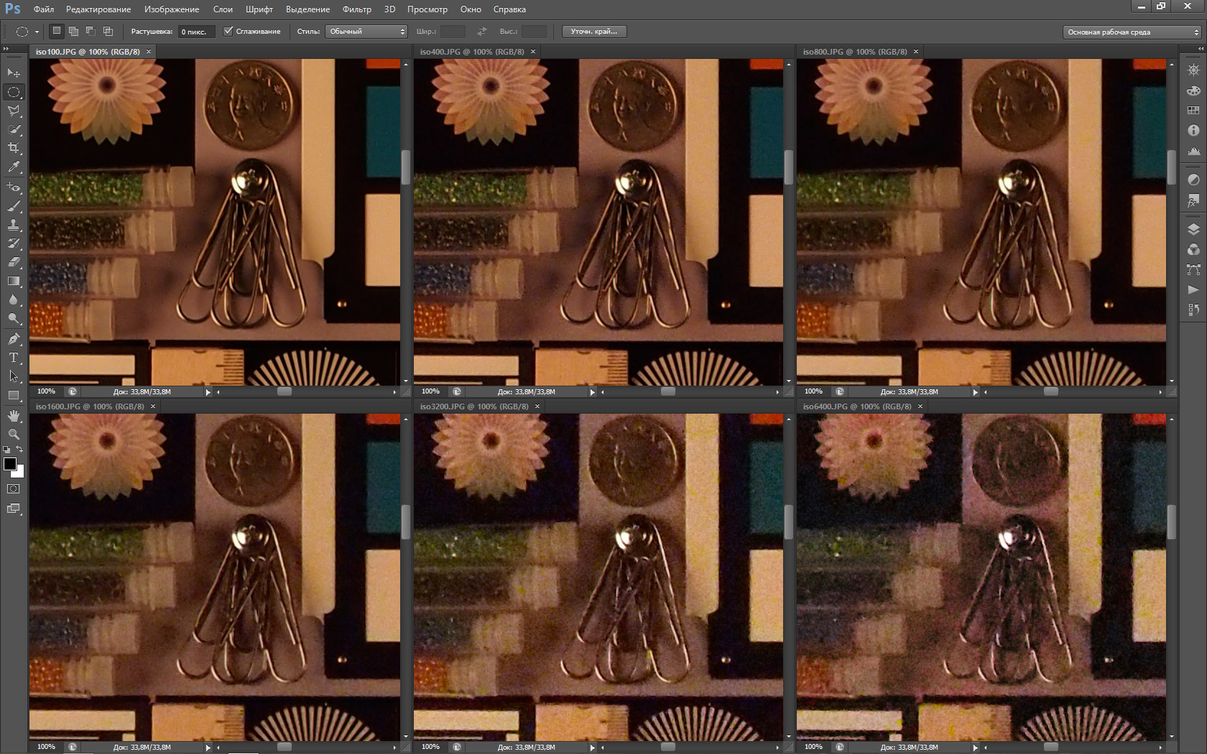Screen dimensions: 1207x754
Task: Select the Quick Selection tool
Action: tap(14, 129)
